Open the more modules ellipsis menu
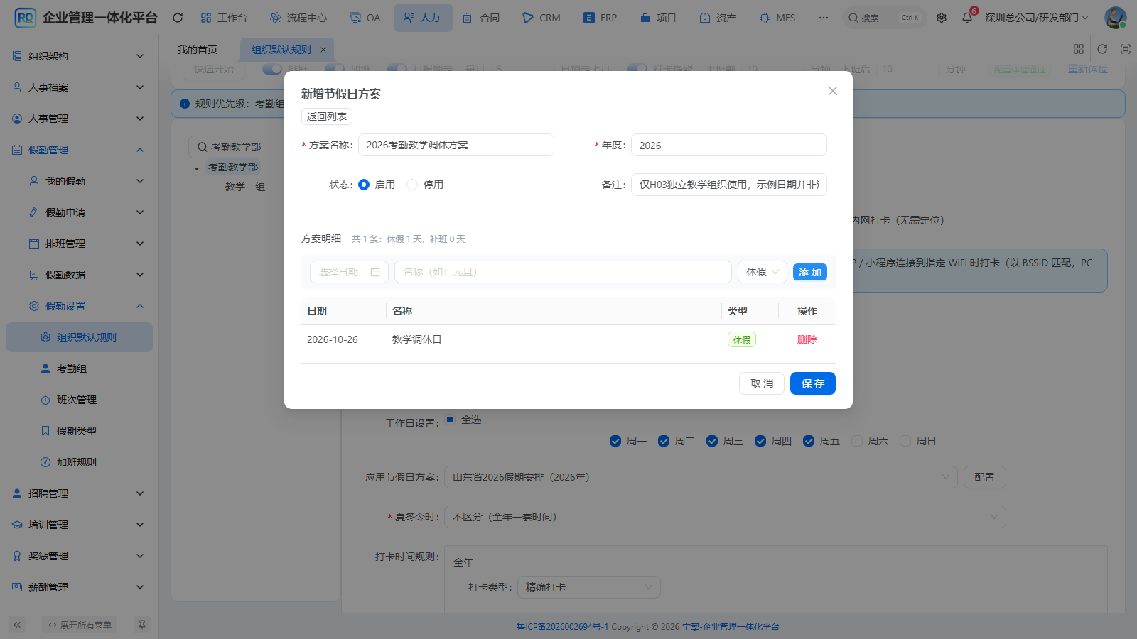Image resolution: width=1137 pixels, height=639 pixels. pyautogui.click(x=824, y=18)
